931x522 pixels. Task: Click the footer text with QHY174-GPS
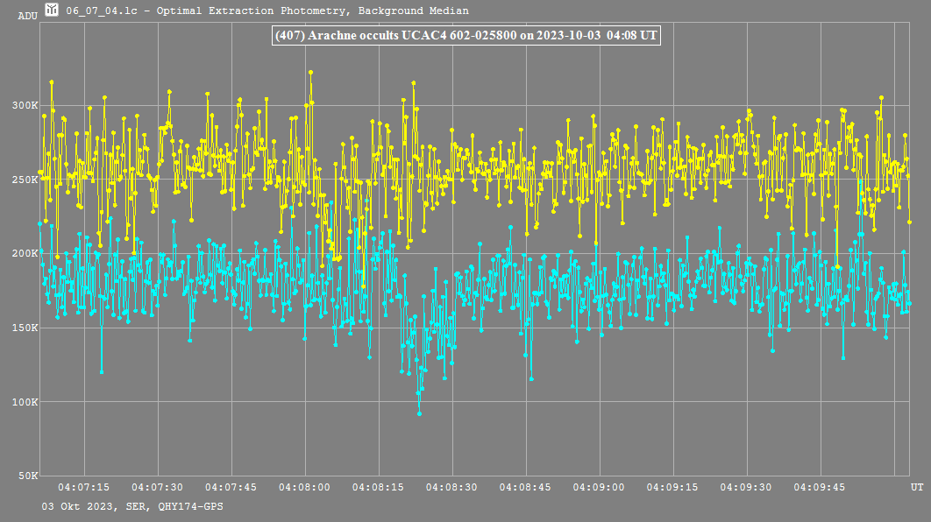pyautogui.click(x=131, y=506)
